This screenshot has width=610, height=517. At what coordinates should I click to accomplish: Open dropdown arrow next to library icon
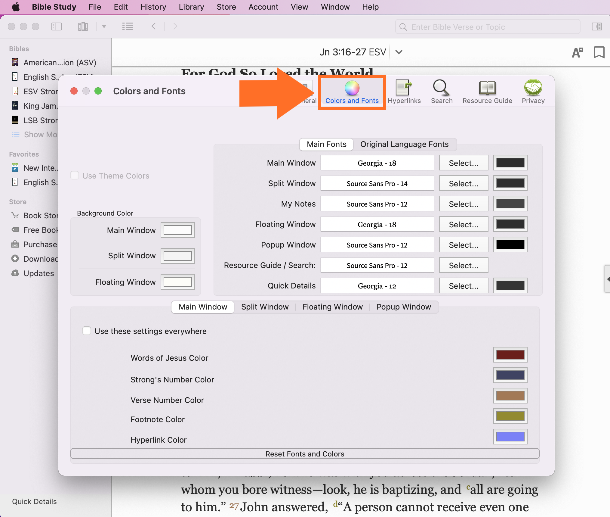(x=104, y=26)
